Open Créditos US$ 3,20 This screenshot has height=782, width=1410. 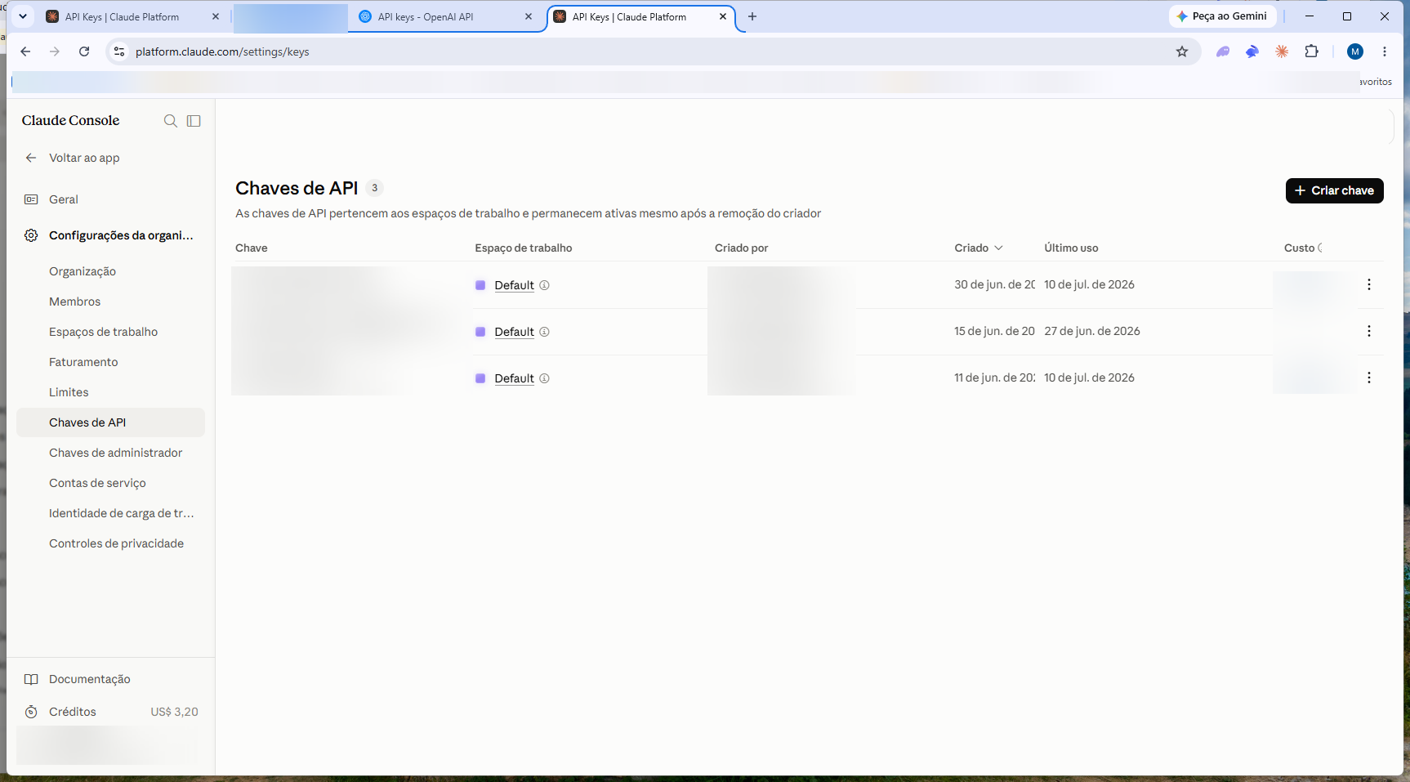tap(110, 712)
